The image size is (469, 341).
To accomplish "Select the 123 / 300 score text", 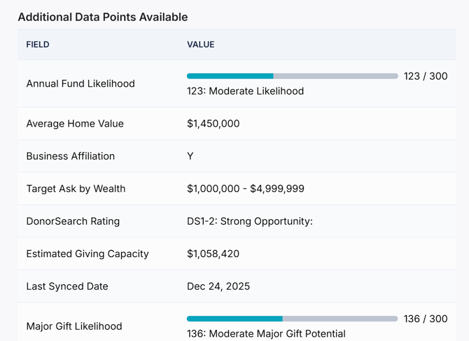I will (x=426, y=76).
